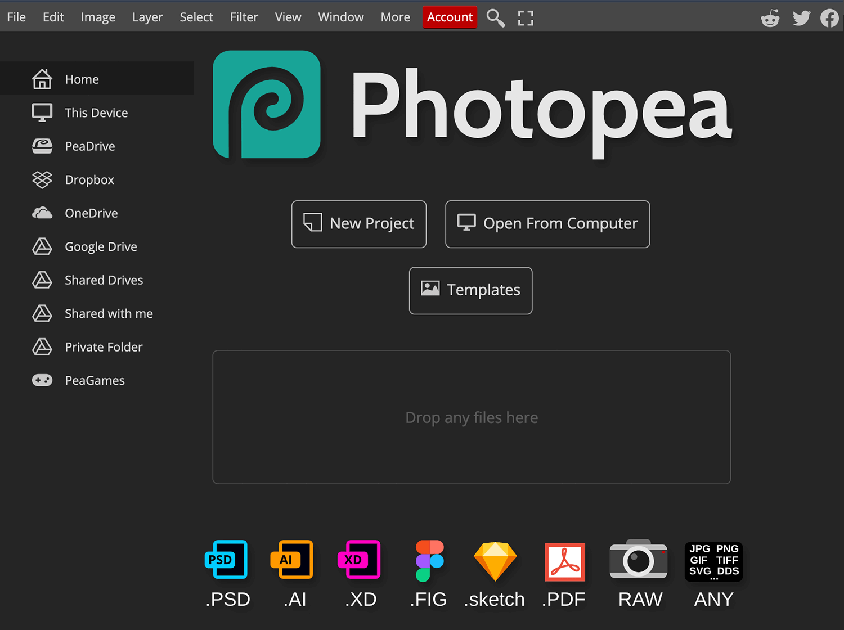
Task: Select Shared with me label
Action: tap(109, 313)
